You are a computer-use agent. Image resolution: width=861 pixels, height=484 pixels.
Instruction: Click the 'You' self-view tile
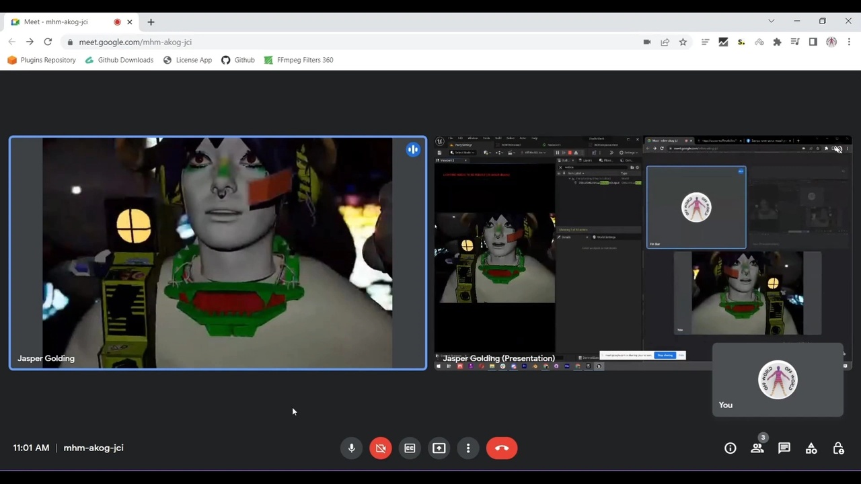pyautogui.click(x=778, y=380)
